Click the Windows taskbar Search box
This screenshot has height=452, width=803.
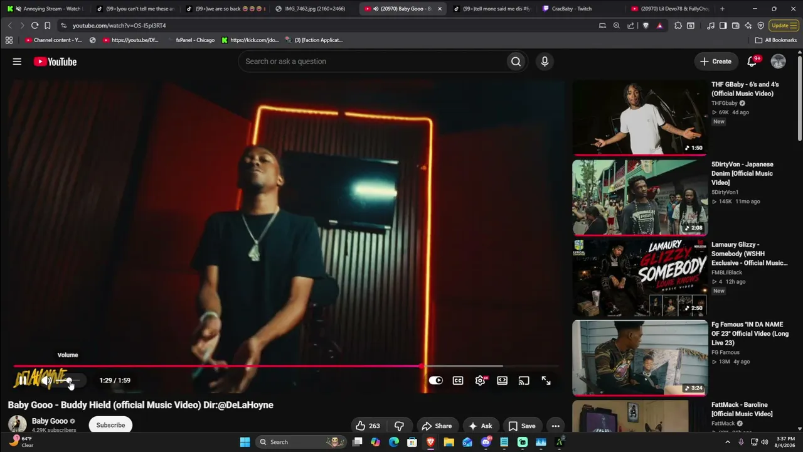[302, 442]
